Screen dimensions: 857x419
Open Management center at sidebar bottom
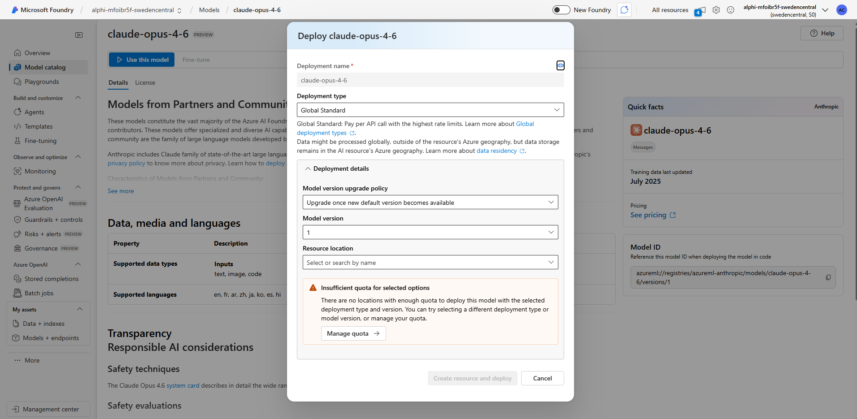[x=48, y=409]
